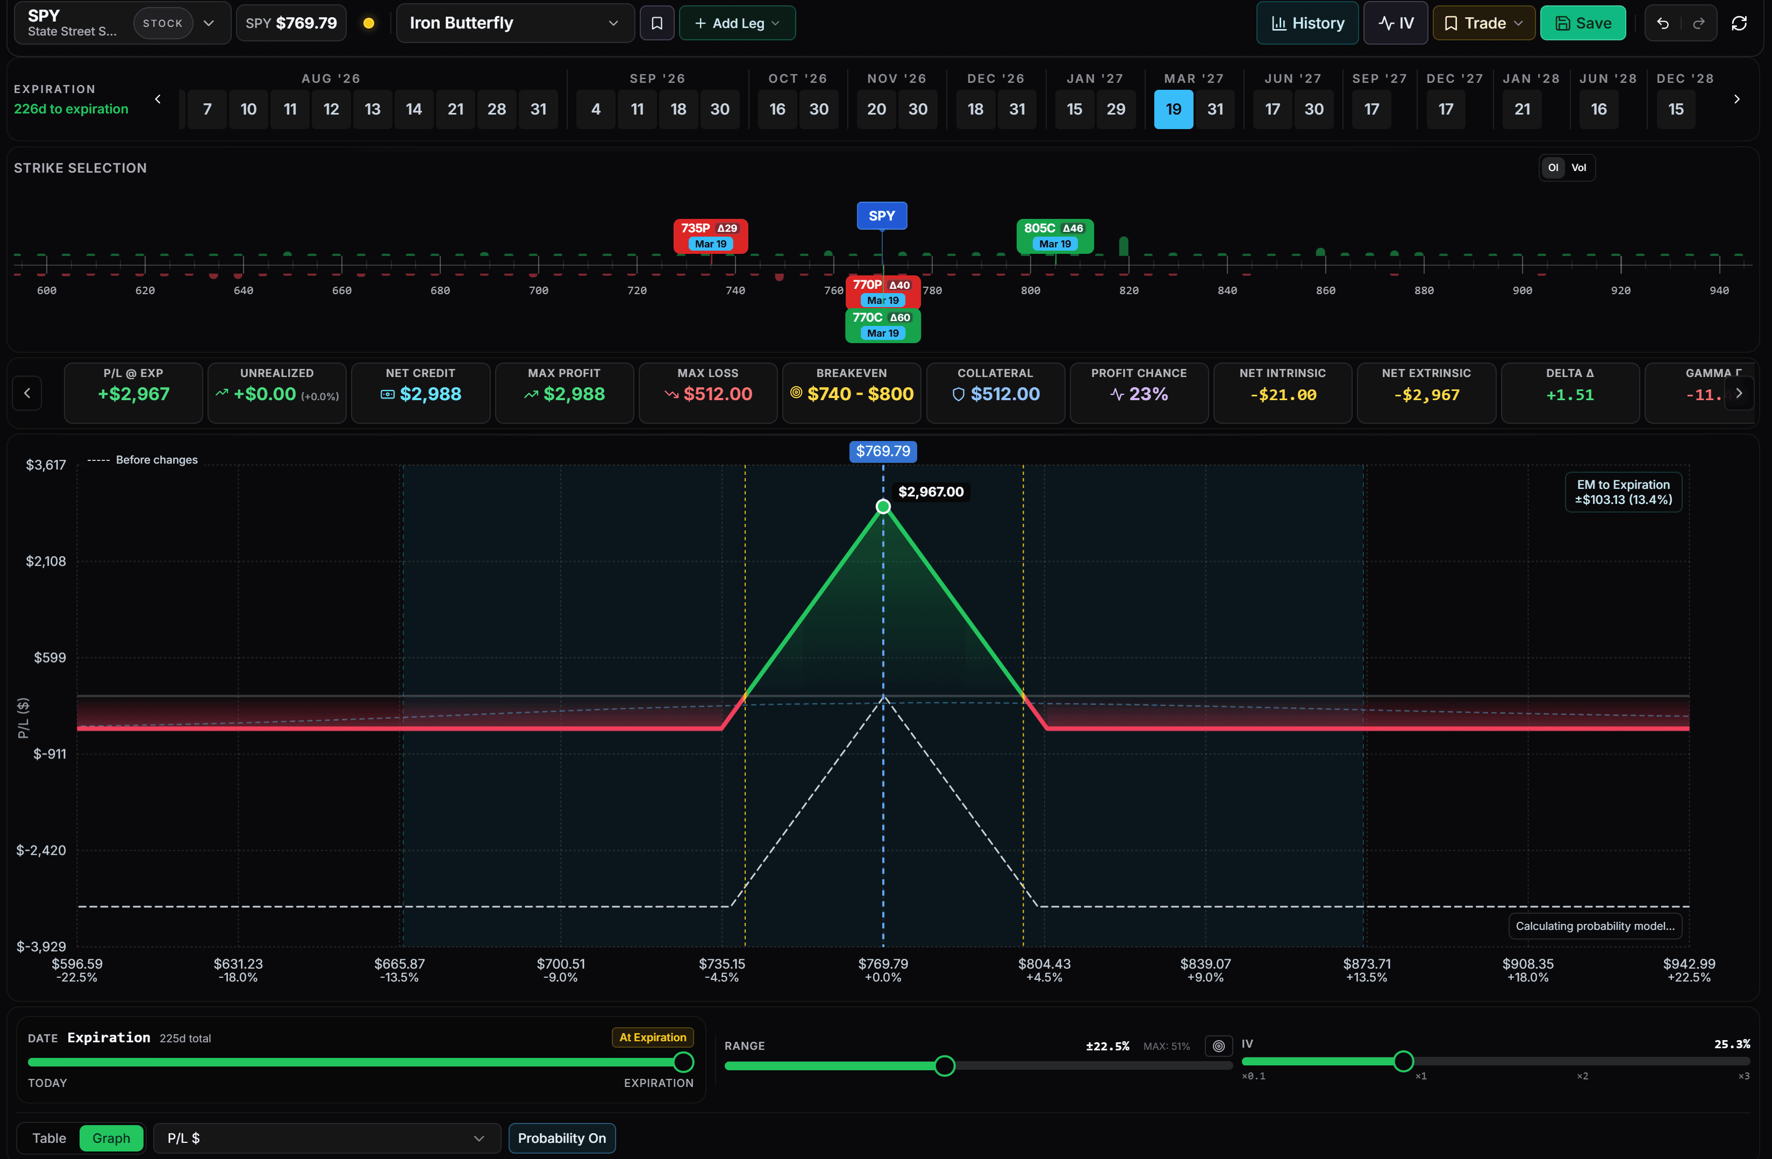Toggle the At Expiration badge
Viewport: 1772px width, 1159px height.
[652, 1037]
